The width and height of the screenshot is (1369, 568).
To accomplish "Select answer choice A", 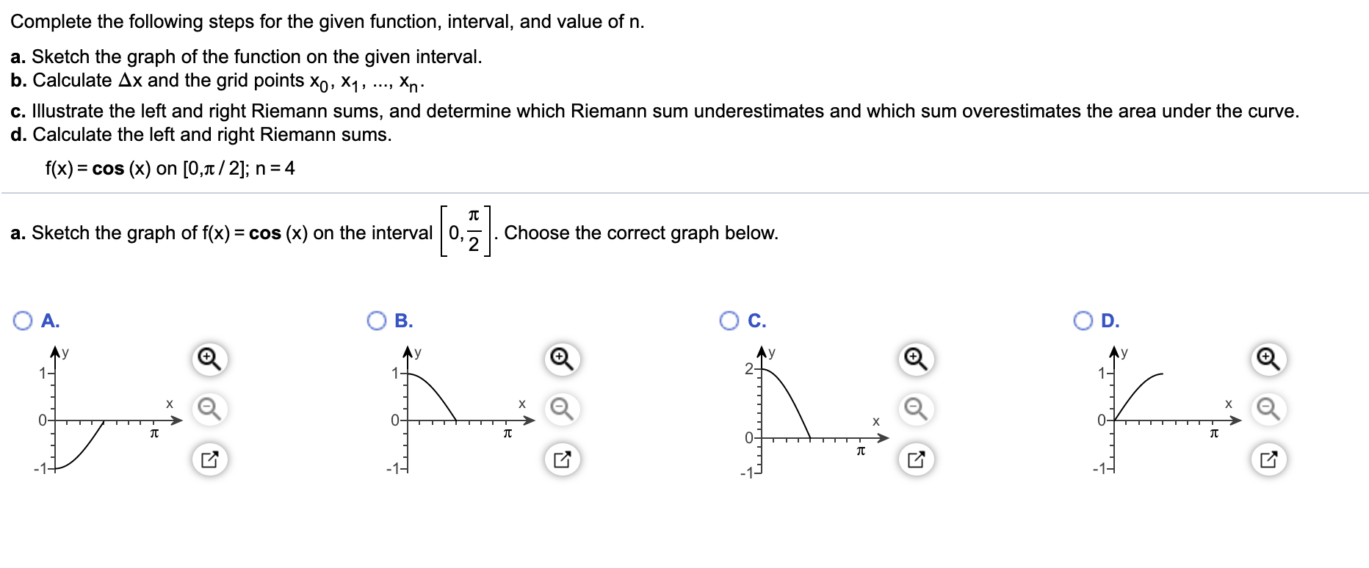I will pyautogui.click(x=22, y=319).
